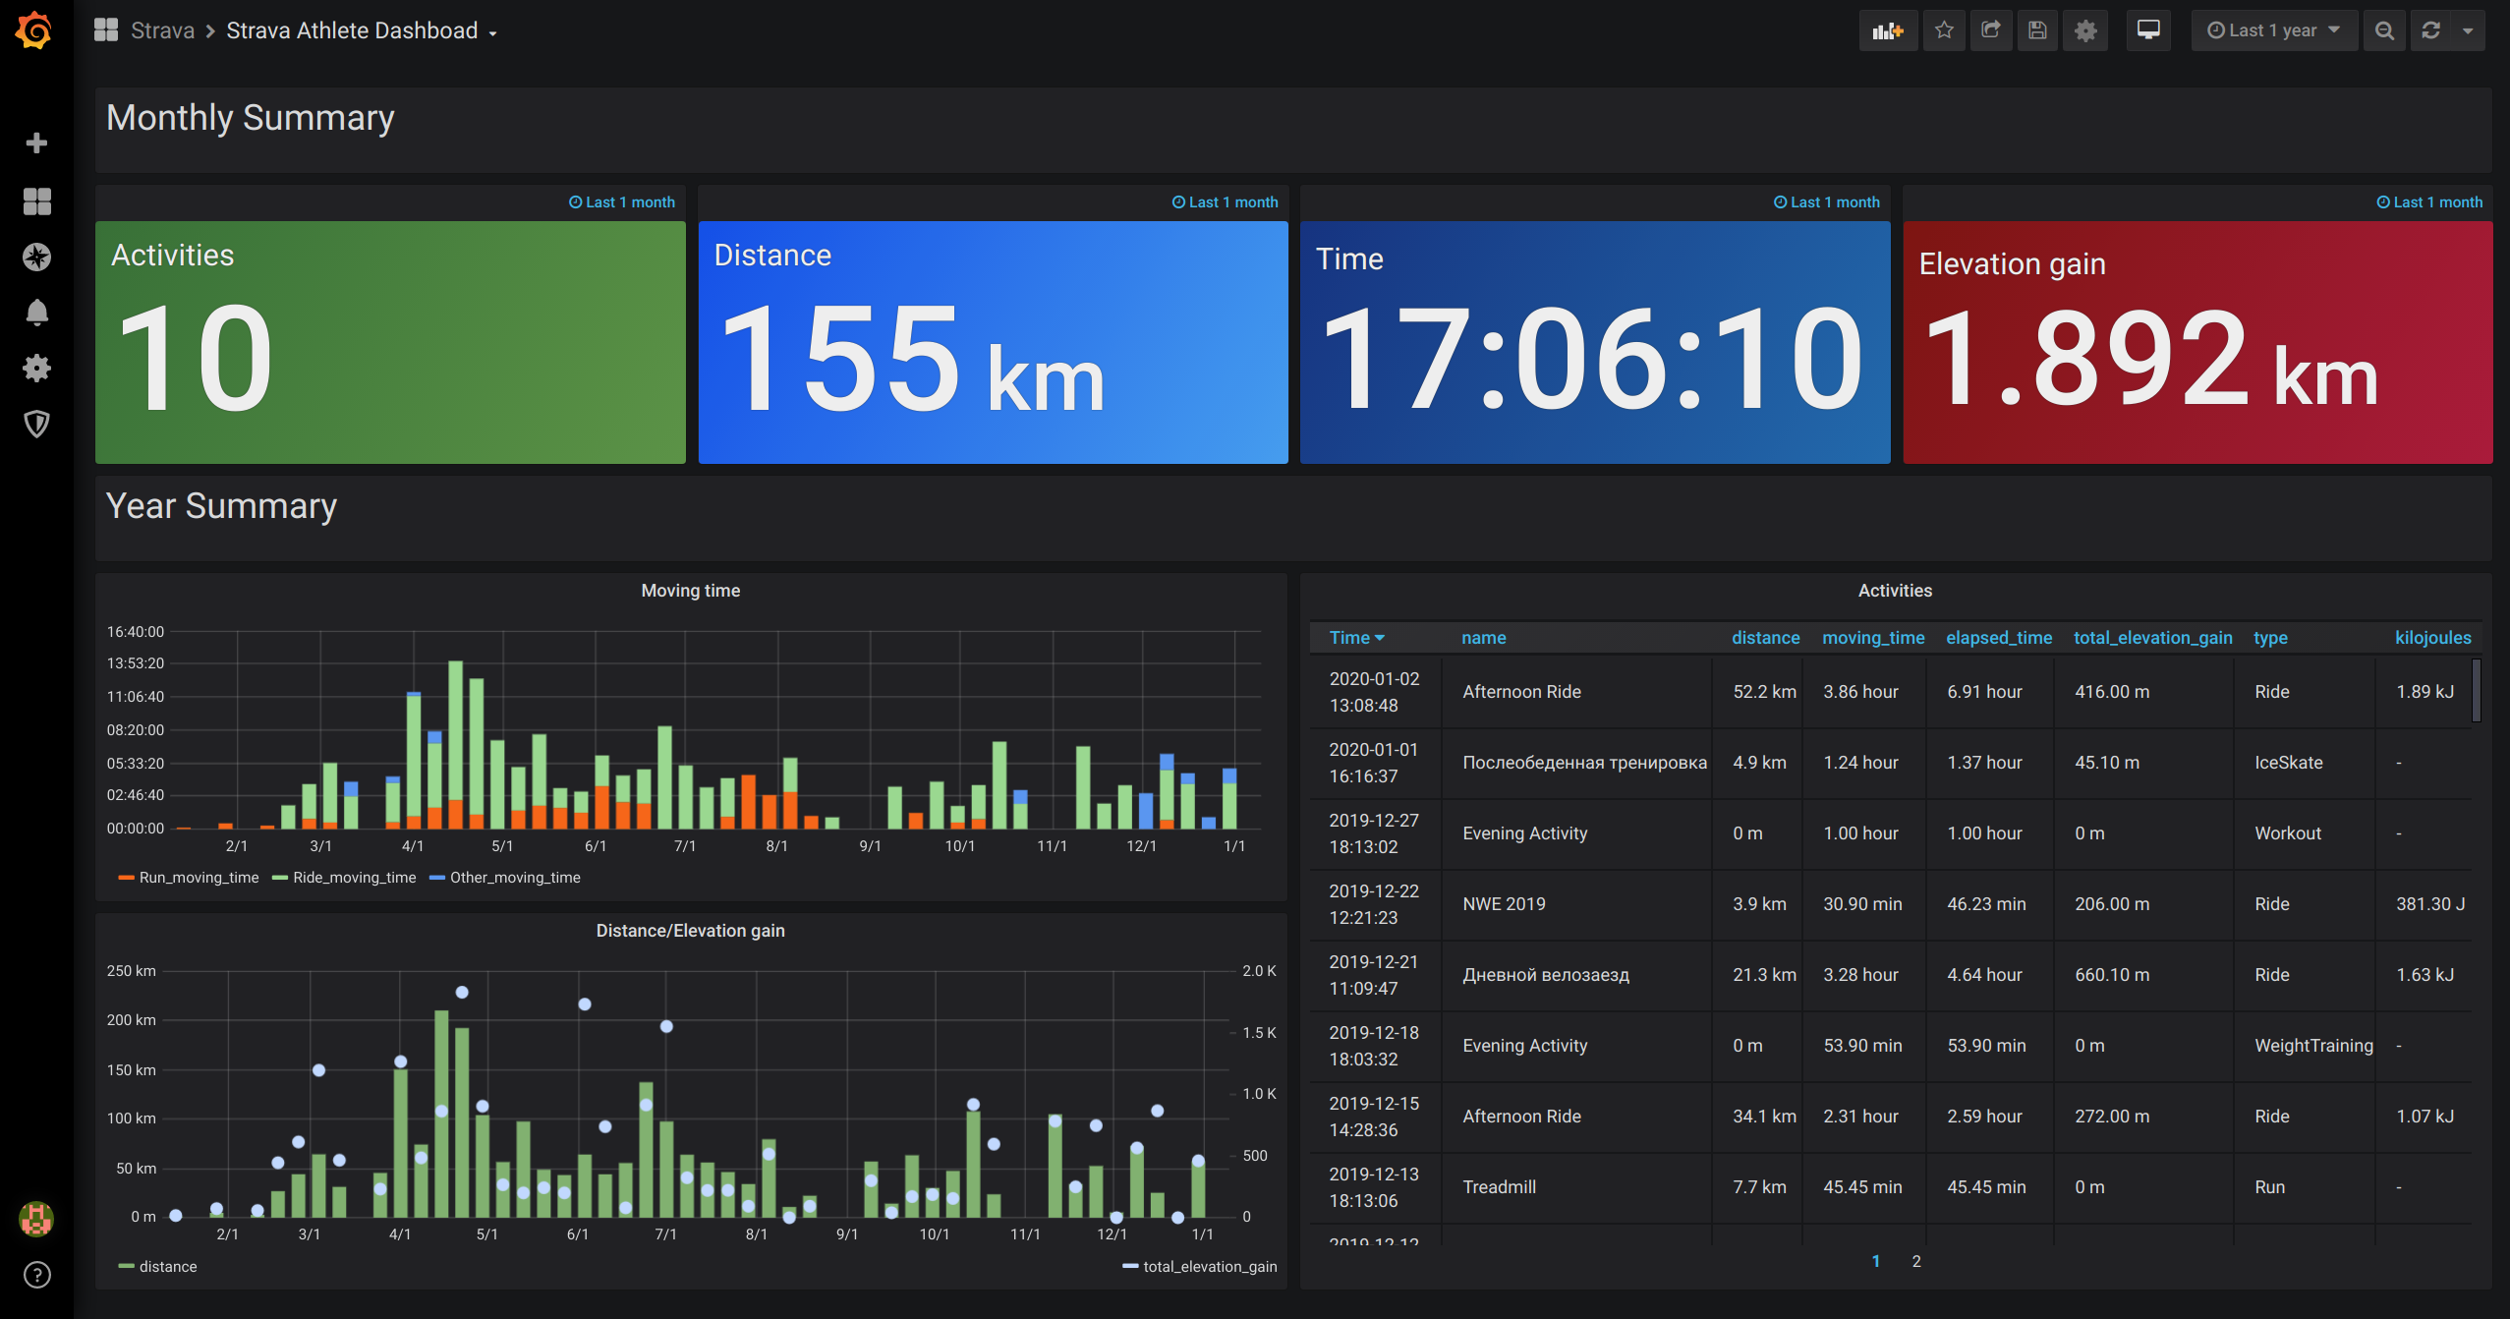Open the Last 1 year time range picker

tap(2273, 30)
